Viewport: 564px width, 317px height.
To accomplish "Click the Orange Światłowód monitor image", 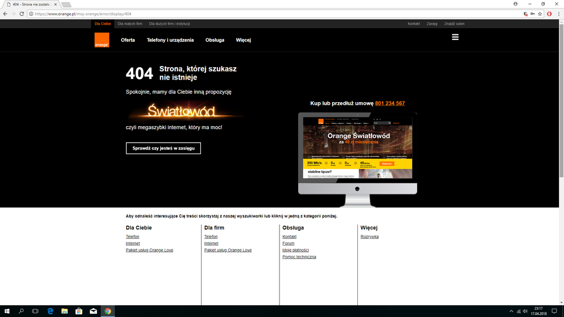I will pyautogui.click(x=357, y=160).
